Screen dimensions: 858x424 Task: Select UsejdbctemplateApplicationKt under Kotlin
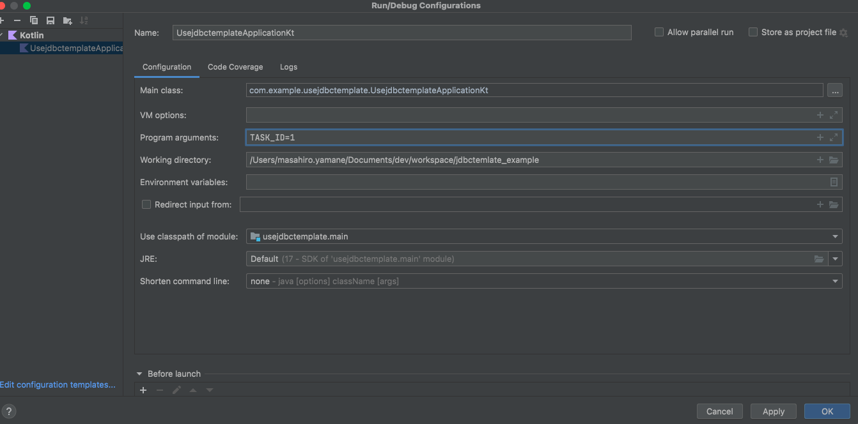point(70,47)
